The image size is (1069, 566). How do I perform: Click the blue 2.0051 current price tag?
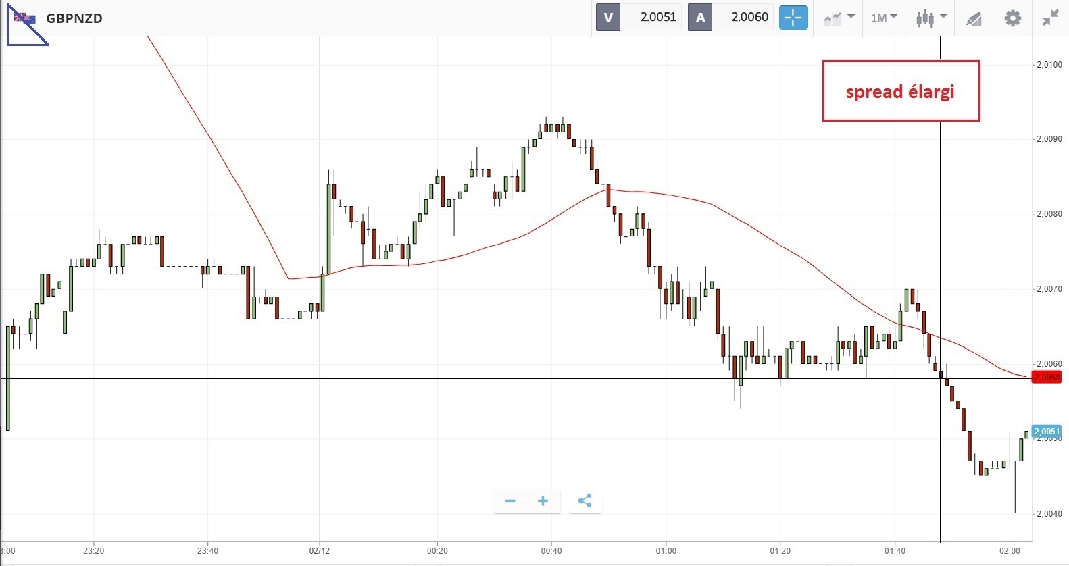[1047, 432]
